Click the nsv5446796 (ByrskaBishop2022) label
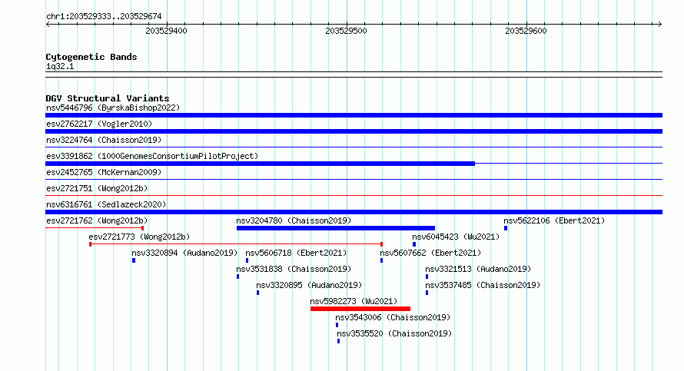The width and height of the screenshot is (684, 371). click(113, 108)
